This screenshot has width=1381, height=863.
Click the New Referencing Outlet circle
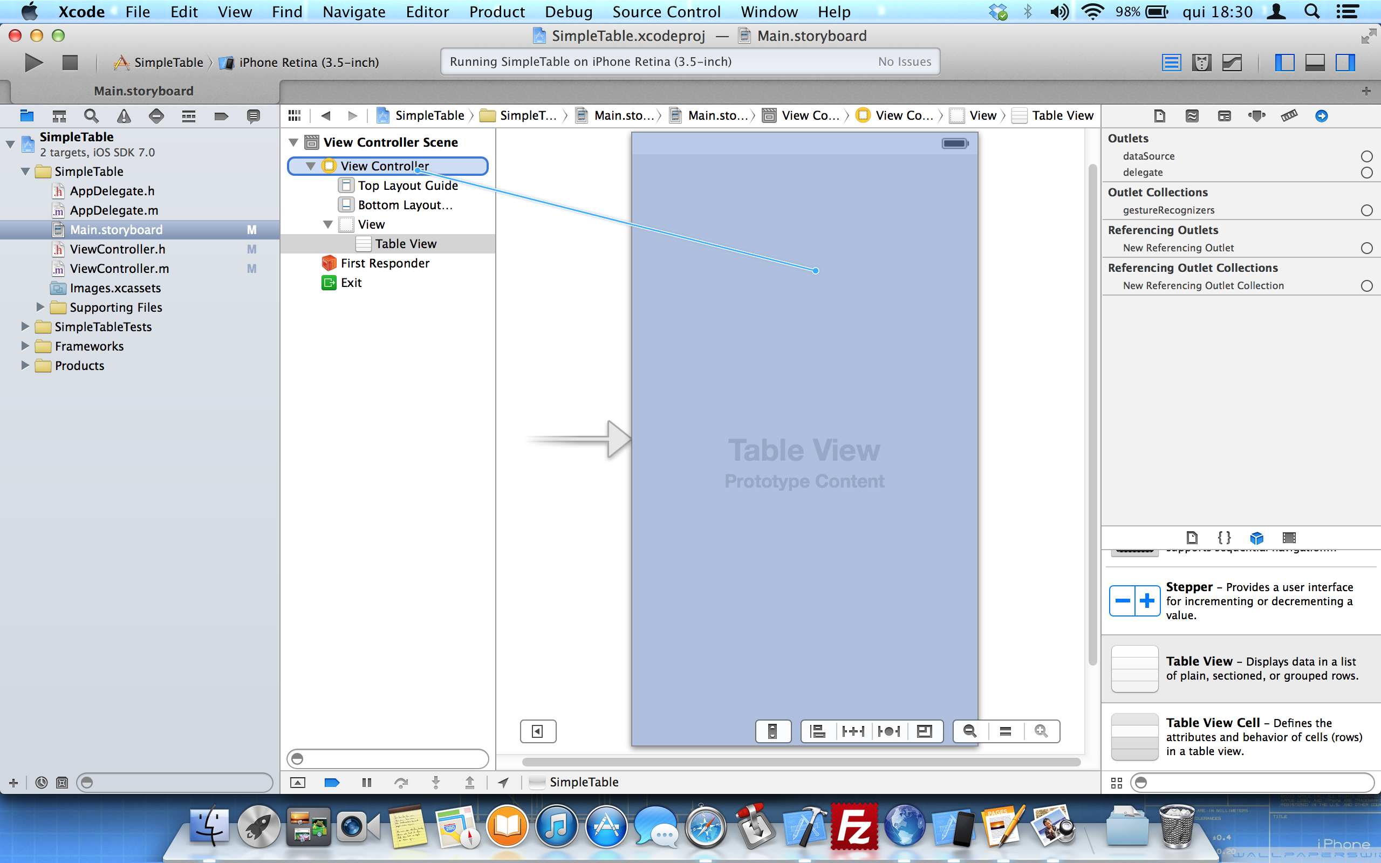[x=1366, y=248]
